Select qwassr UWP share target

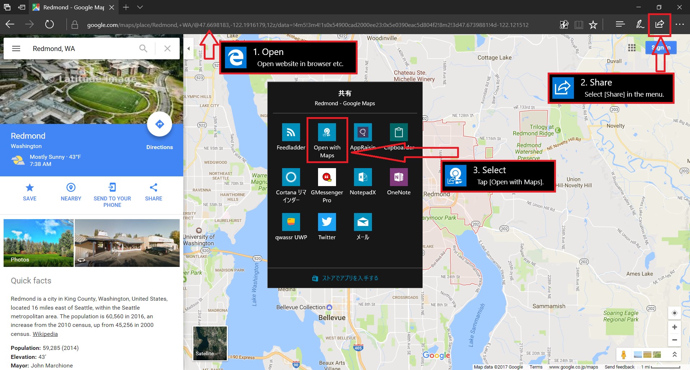click(291, 227)
